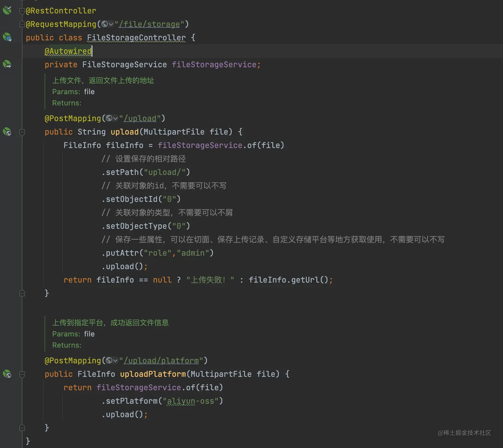Click the fold end marker closing uploadPlatform method

[22, 427]
